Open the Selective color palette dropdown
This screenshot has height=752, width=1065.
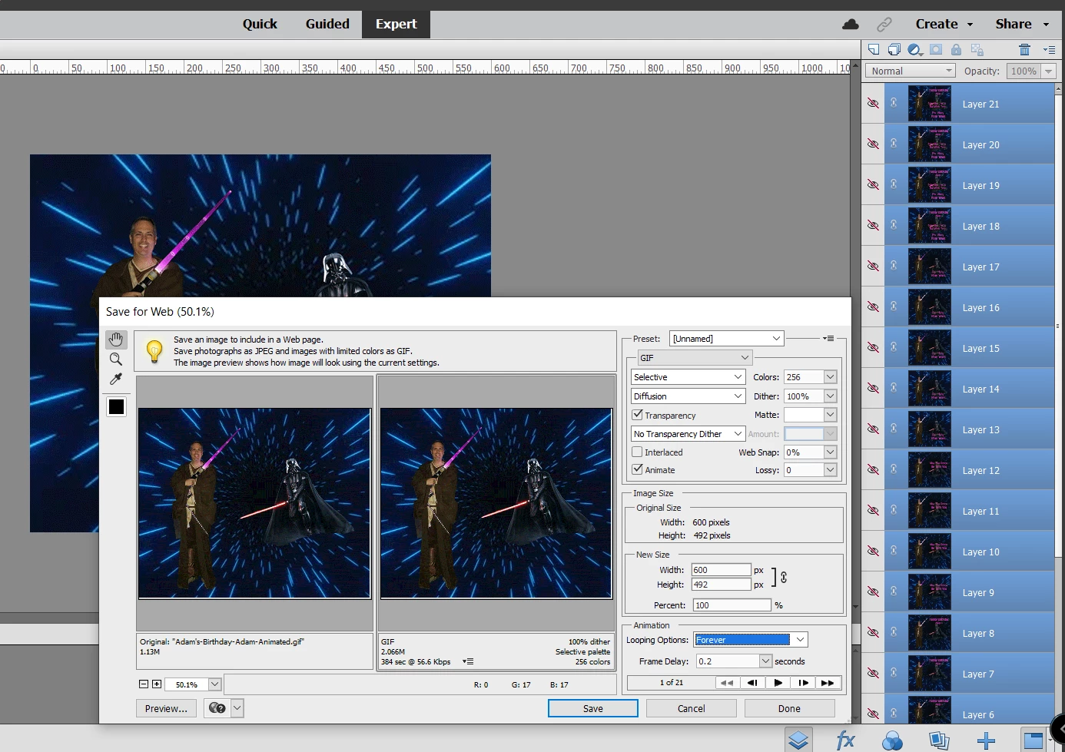tap(688, 377)
